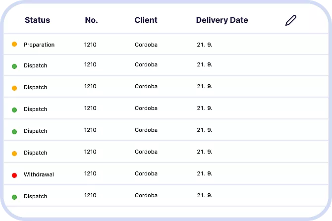Select the Preparation status label
The width and height of the screenshot is (332, 221).
[39, 45]
